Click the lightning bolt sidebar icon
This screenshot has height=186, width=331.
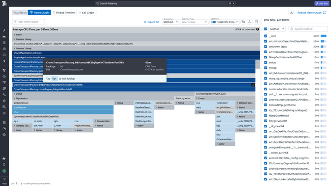coord(4,61)
